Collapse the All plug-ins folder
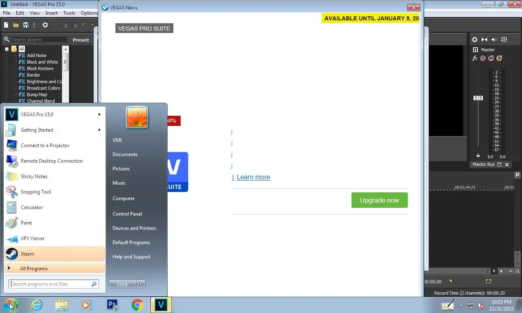Image resolution: width=522 pixels, height=313 pixels. pos(7,49)
